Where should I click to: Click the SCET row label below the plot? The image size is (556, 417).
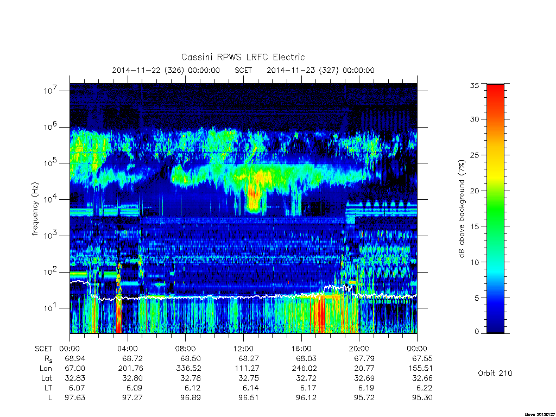tap(43, 349)
